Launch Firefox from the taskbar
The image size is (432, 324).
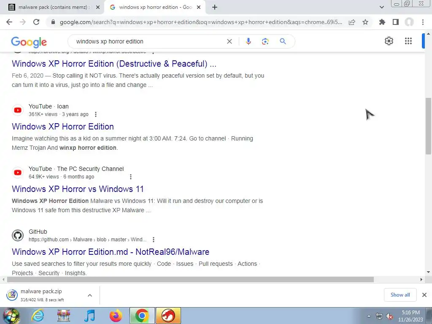pyautogui.click(x=116, y=316)
